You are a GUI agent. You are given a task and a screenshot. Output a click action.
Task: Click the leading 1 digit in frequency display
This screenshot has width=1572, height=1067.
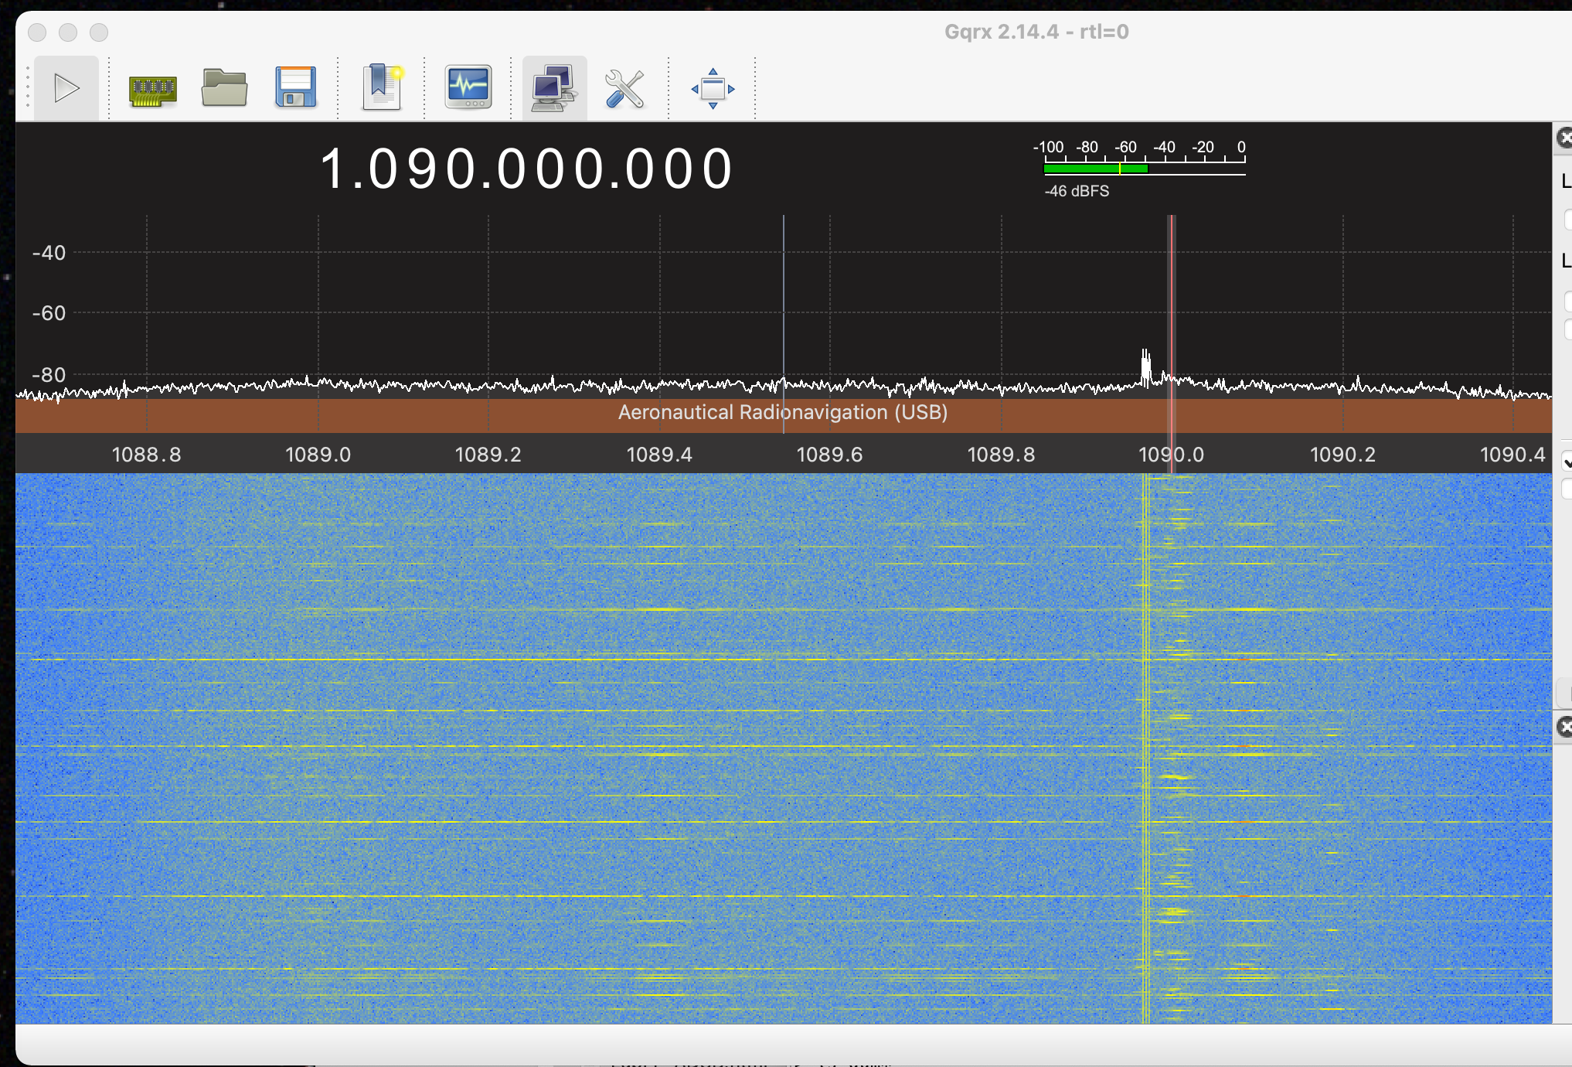click(332, 169)
